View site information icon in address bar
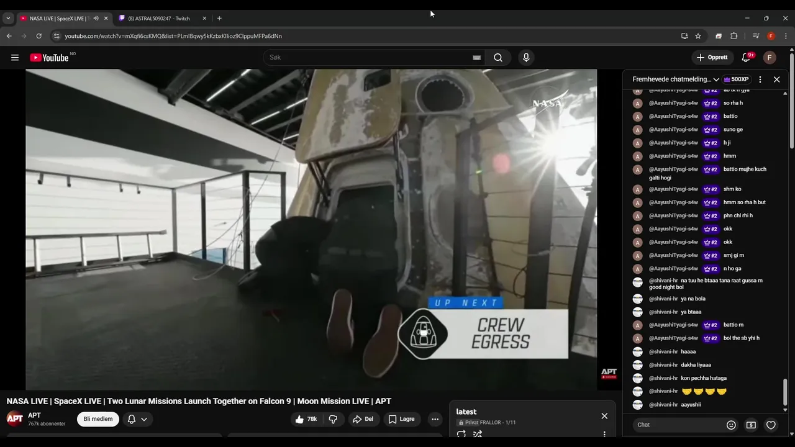The width and height of the screenshot is (795, 447). point(57,36)
